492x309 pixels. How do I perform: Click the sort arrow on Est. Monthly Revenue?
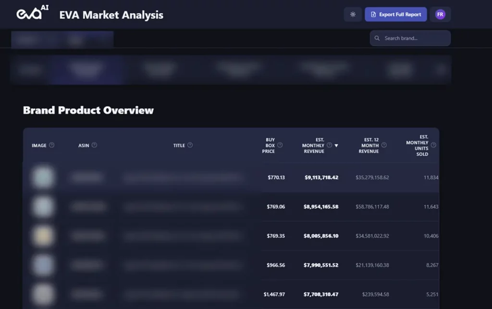coord(336,145)
